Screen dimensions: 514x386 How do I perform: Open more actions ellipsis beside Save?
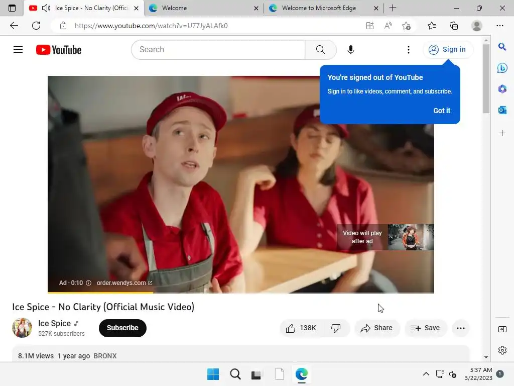[x=461, y=328]
